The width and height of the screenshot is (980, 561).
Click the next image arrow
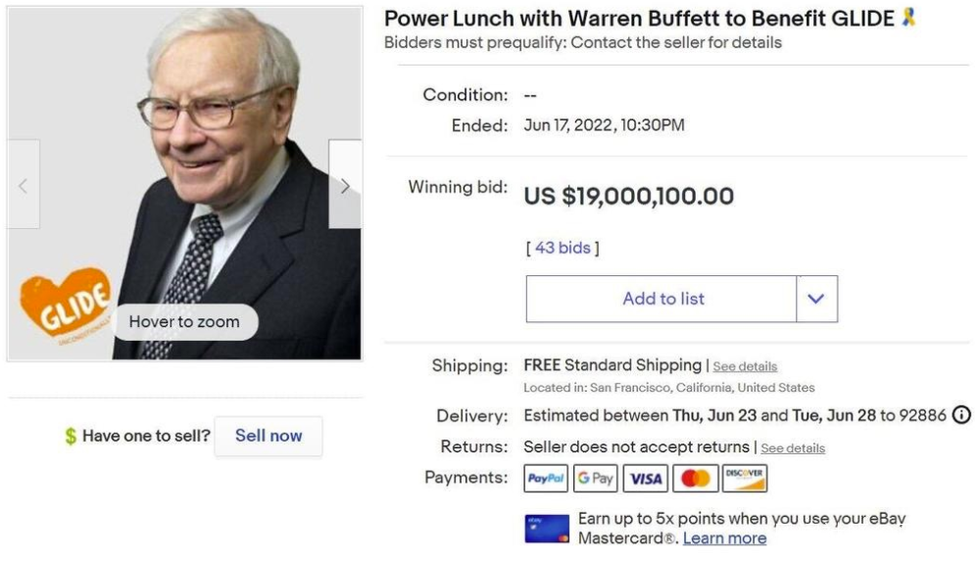[x=345, y=185]
